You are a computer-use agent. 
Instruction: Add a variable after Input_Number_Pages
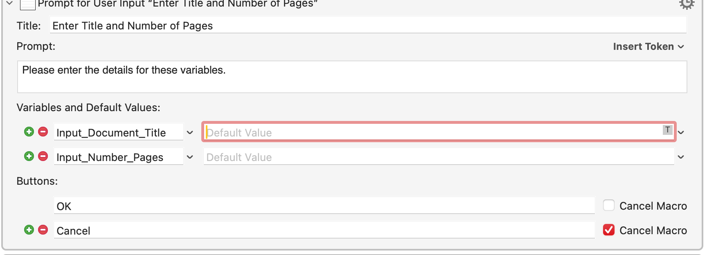pos(29,156)
